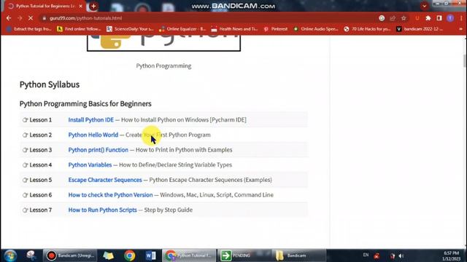Open the 'Find online Yellow' bookmark
The image size is (467, 262).
[80, 29]
